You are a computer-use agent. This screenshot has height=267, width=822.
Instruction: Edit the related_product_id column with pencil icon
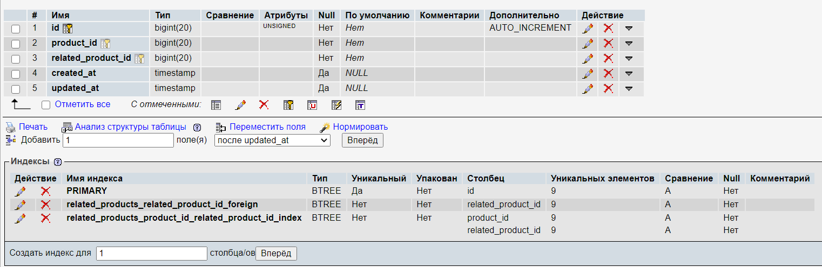pos(588,58)
